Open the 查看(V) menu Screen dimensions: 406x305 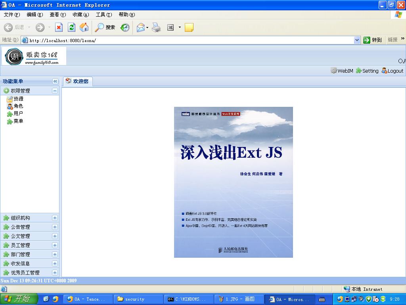coord(58,15)
